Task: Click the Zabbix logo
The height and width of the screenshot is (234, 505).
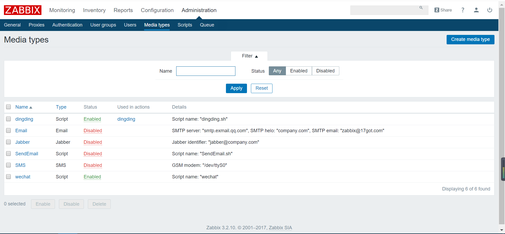Action: pos(23,10)
